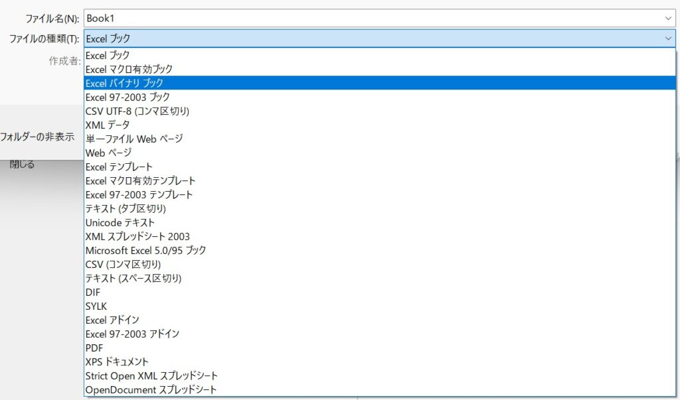
Task: Choose Excel テンプレート file type
Action: click(119, 167)
